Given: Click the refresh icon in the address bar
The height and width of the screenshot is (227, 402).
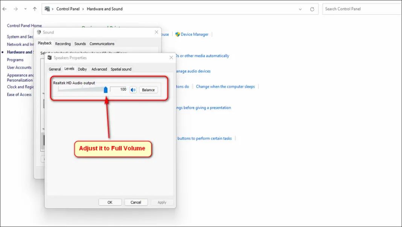Looking at the screenshot, I should coord(312,9).
